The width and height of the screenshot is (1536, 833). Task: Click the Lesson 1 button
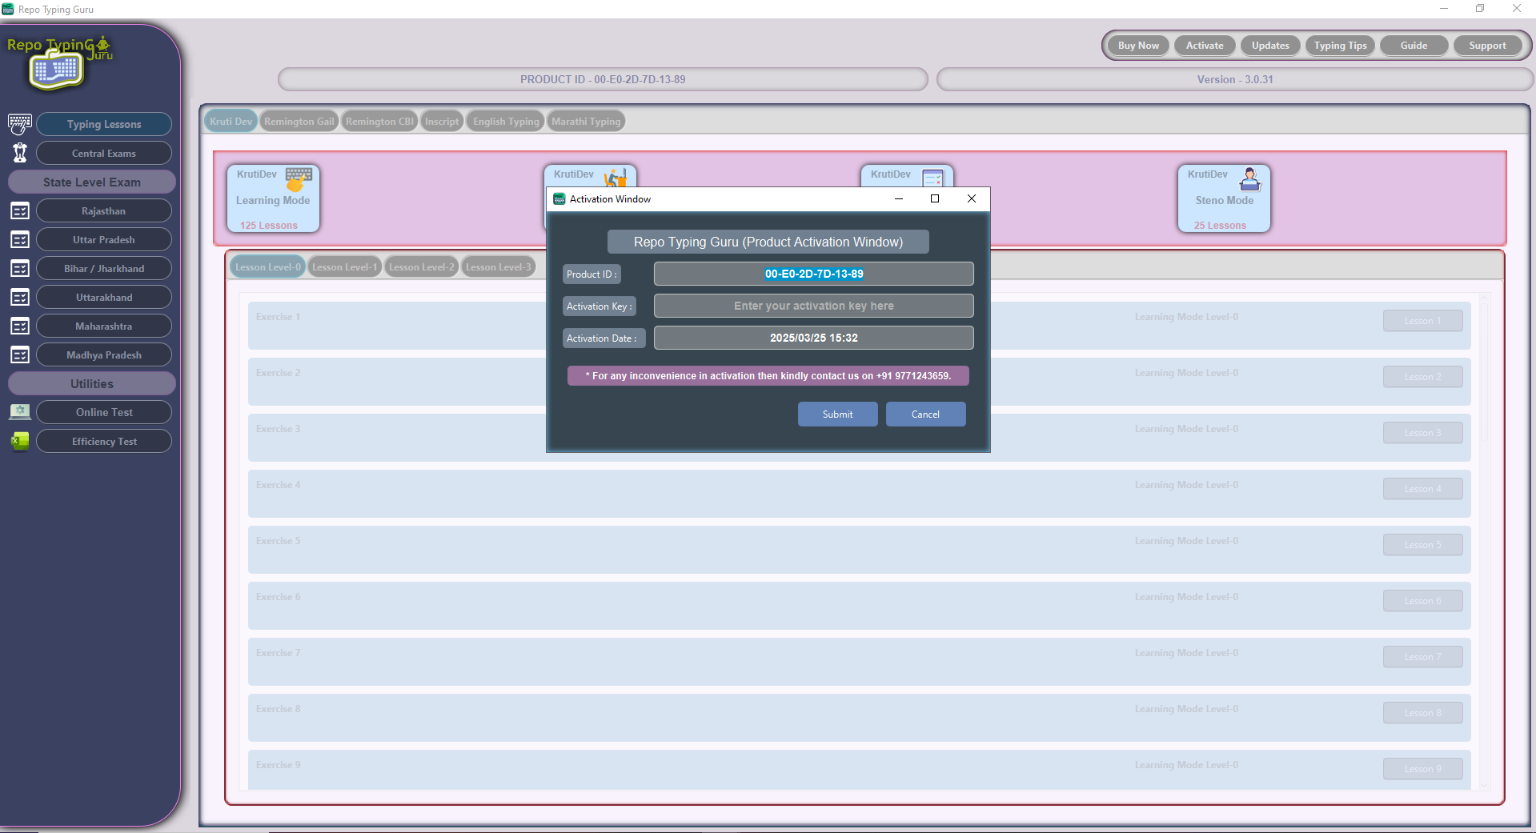tap(1422, 321)
